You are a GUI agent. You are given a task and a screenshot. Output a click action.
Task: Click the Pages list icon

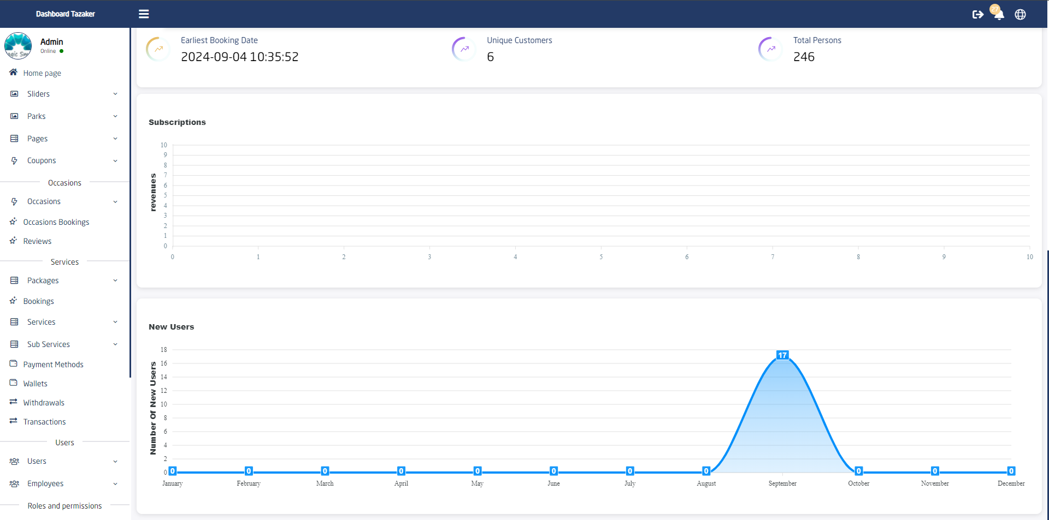[14, 139]
